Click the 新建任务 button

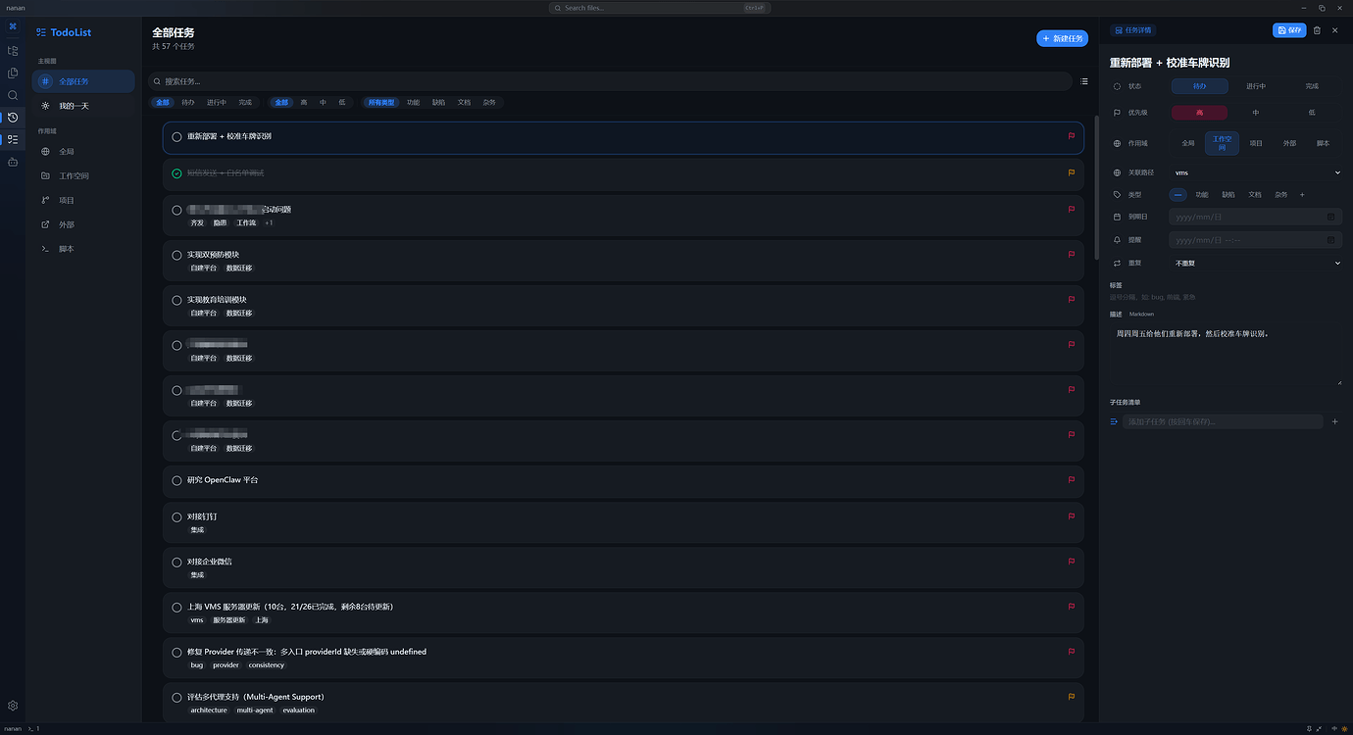click(x=1063, y=38)
